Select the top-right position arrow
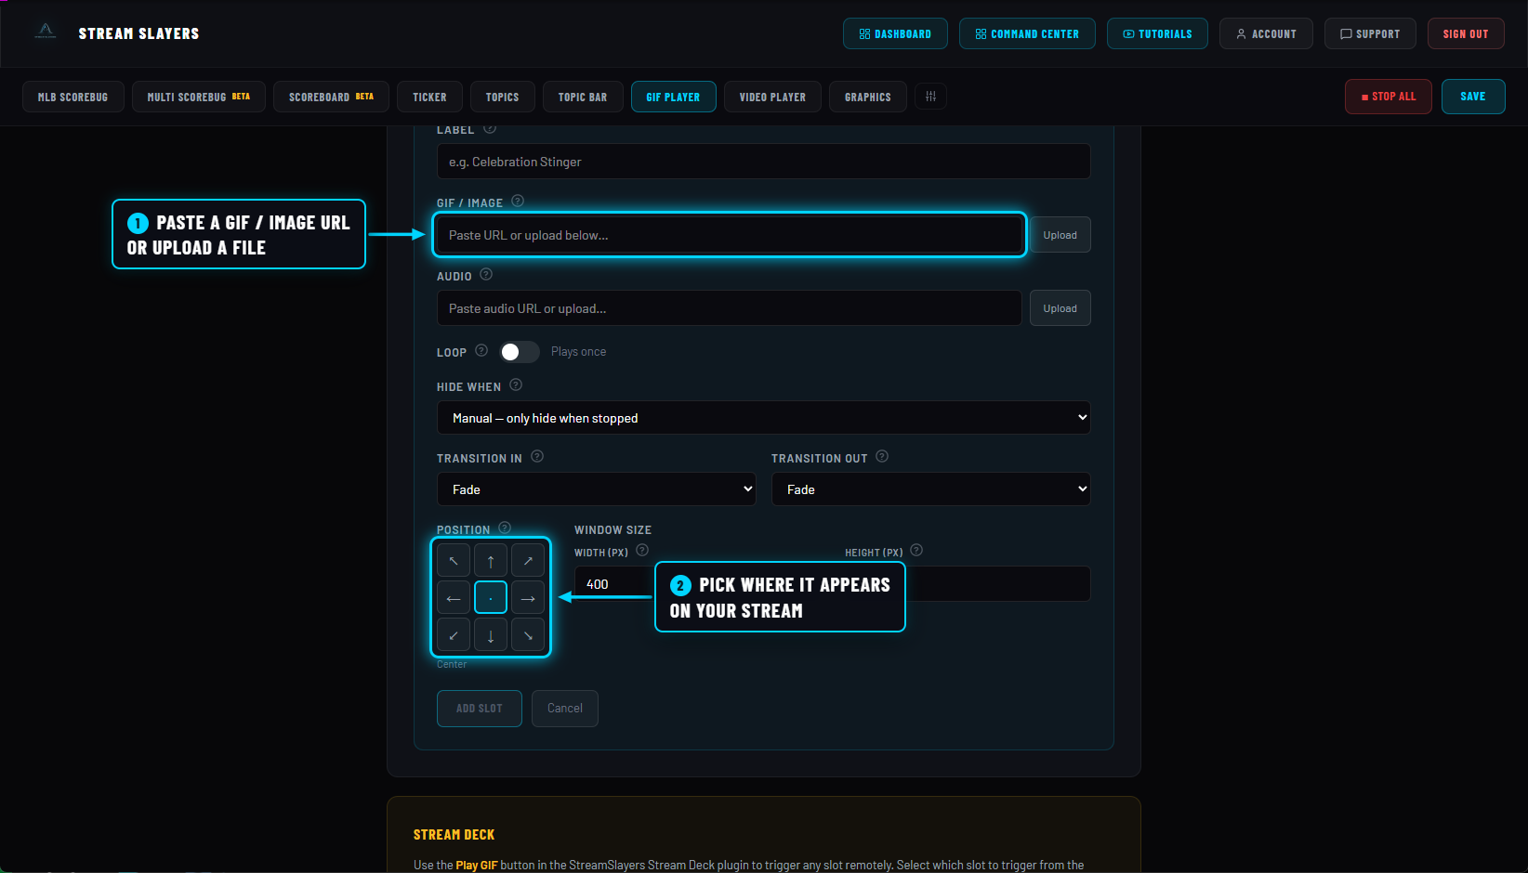Viewport: 1528px width, 873px height. (x=528, y=561)
